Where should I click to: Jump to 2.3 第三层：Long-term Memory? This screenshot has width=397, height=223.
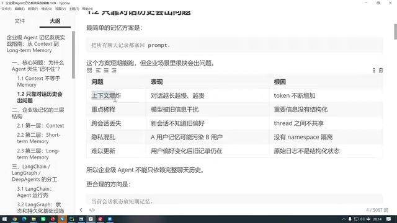[38, 154]
